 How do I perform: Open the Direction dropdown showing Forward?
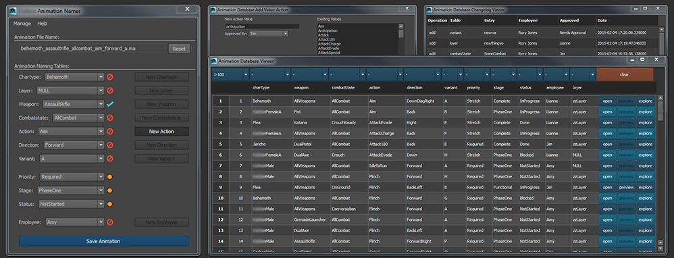click(x=74, y=145)
